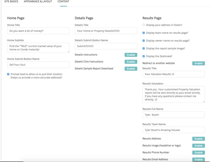This screenshot has width=210, height=162.
Task: Switch to the Site Basics tab
Action: [x=11, y=2]
